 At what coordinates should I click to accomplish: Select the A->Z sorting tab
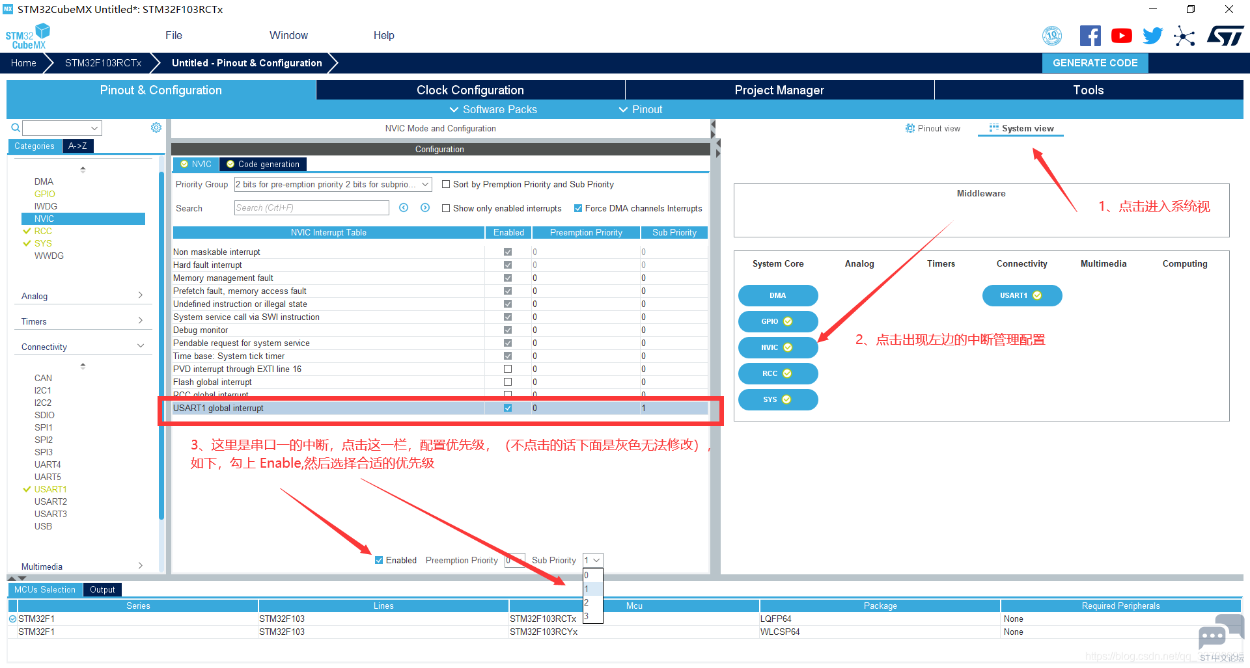pyautogui.click(x=78, y=146)
